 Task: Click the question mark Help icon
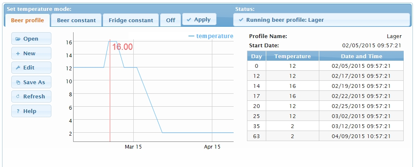coord(18,111)
